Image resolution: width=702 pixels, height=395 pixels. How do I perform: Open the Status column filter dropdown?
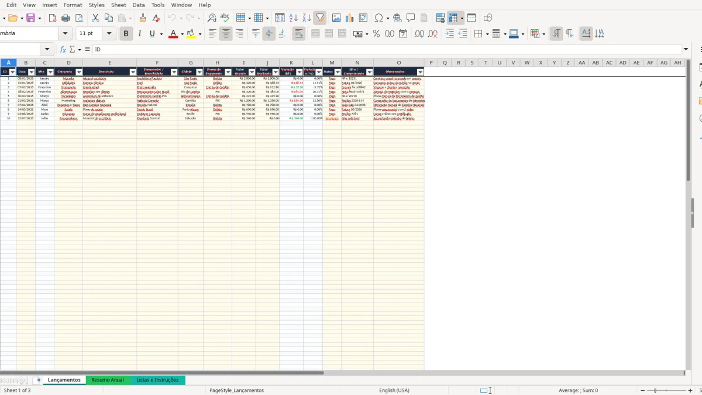336,72
